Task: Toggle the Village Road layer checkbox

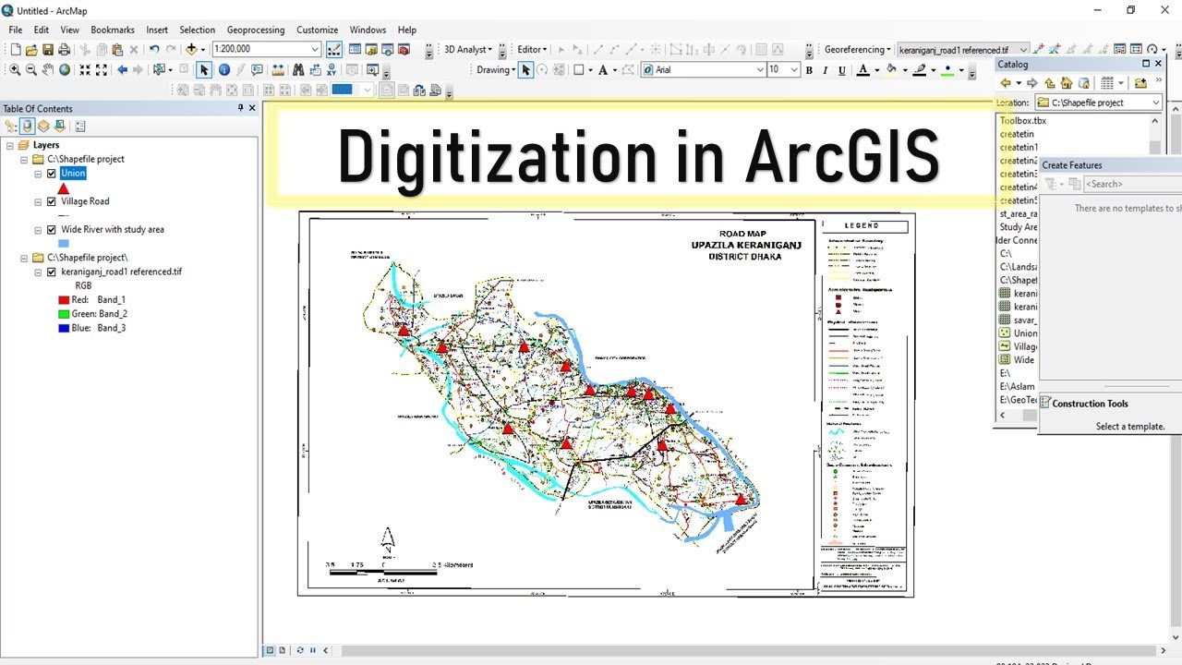Action: (x=52, y=201)
